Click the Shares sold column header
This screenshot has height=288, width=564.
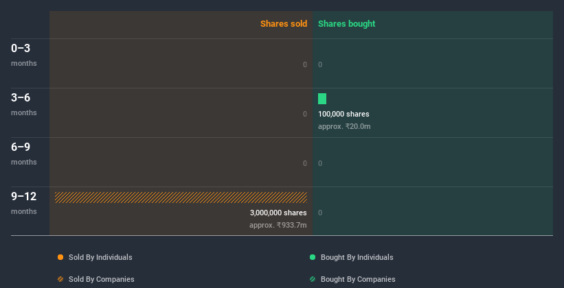tap(284, 24)
